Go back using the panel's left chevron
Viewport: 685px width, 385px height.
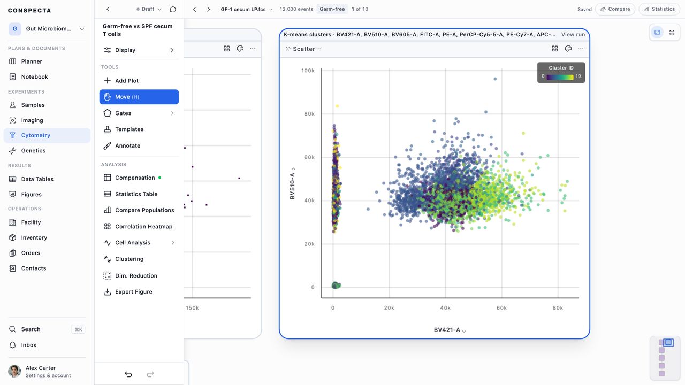pyautogui.click(x=108, y=9)
